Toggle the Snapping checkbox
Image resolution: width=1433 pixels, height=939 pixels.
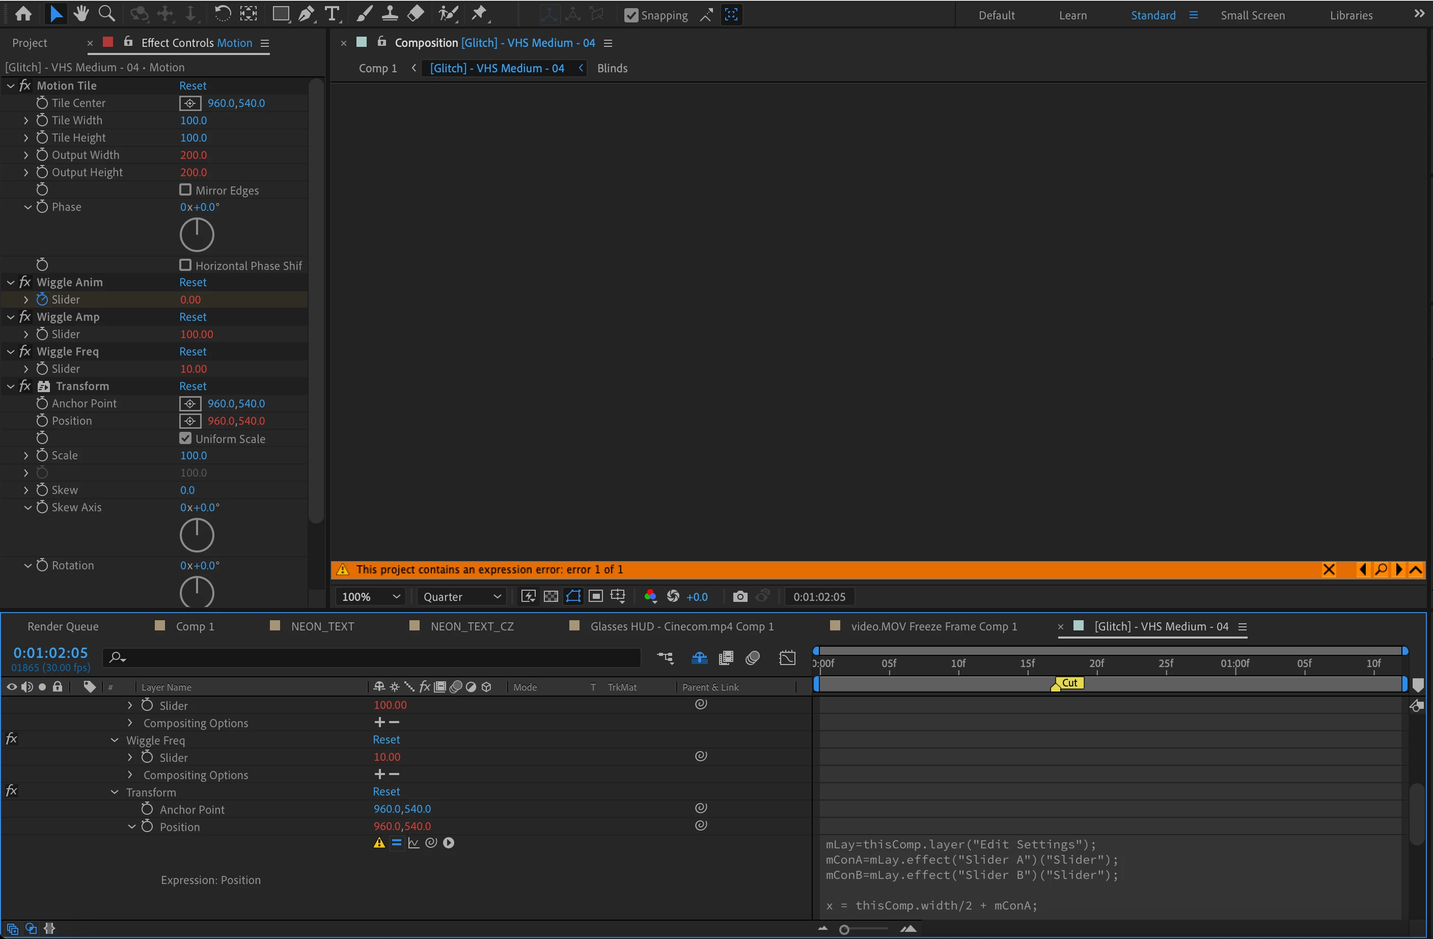point(630,15)
